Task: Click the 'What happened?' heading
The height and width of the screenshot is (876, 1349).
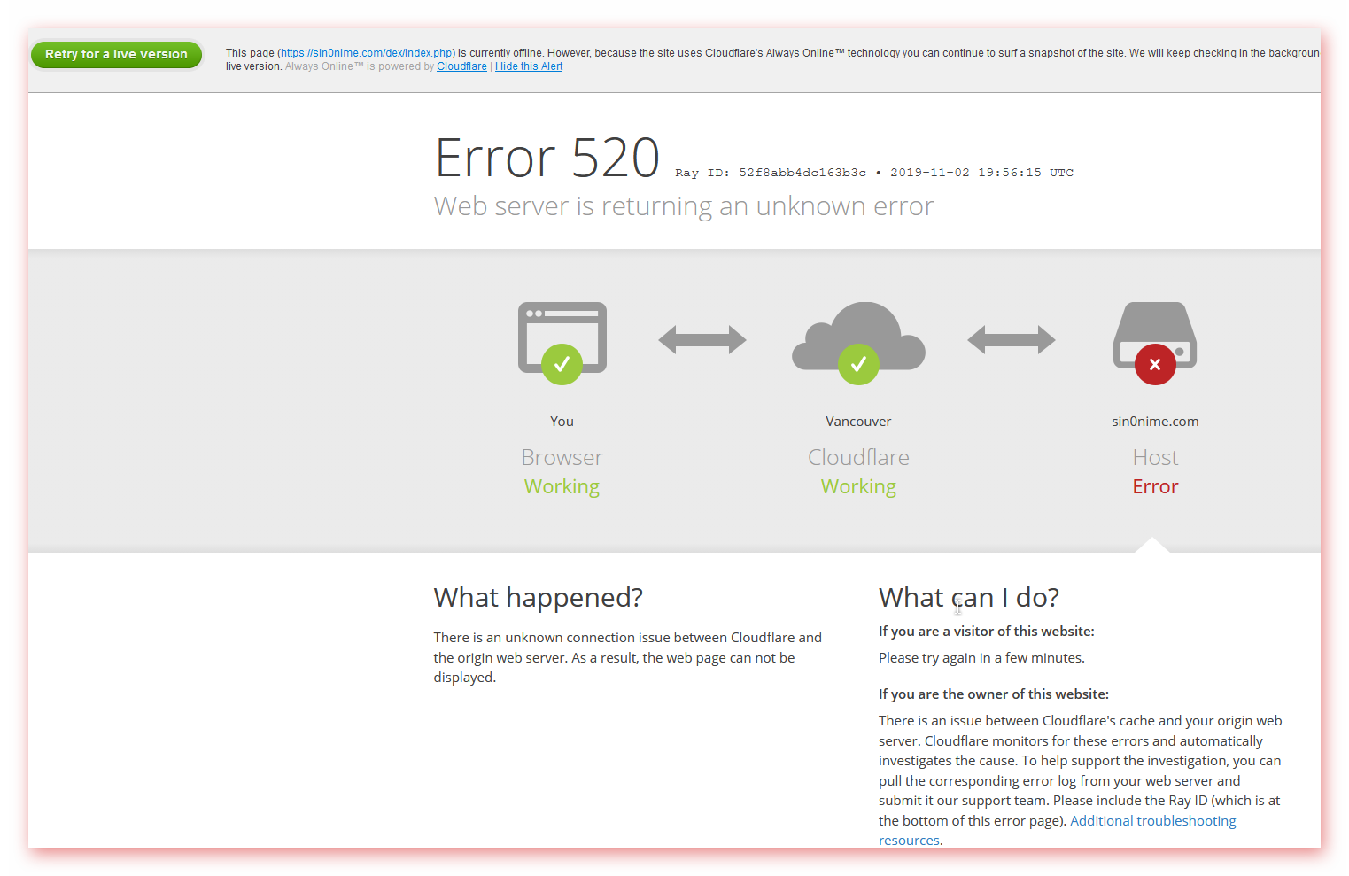Action: (538, 598)
